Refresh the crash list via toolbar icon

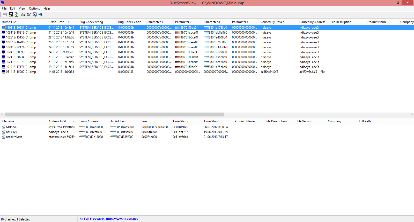pos(17,14)
